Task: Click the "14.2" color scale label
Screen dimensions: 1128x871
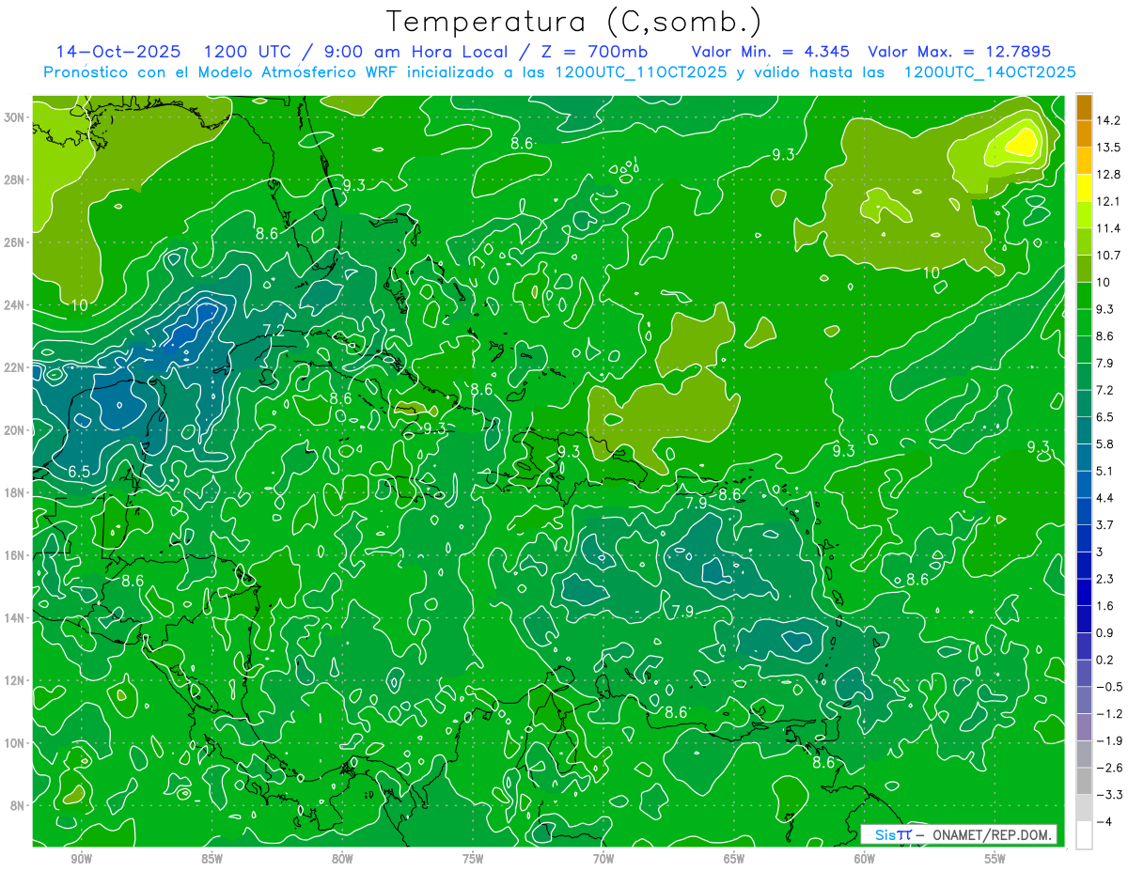Action: pyautogui.click(x=1110, y=120)
